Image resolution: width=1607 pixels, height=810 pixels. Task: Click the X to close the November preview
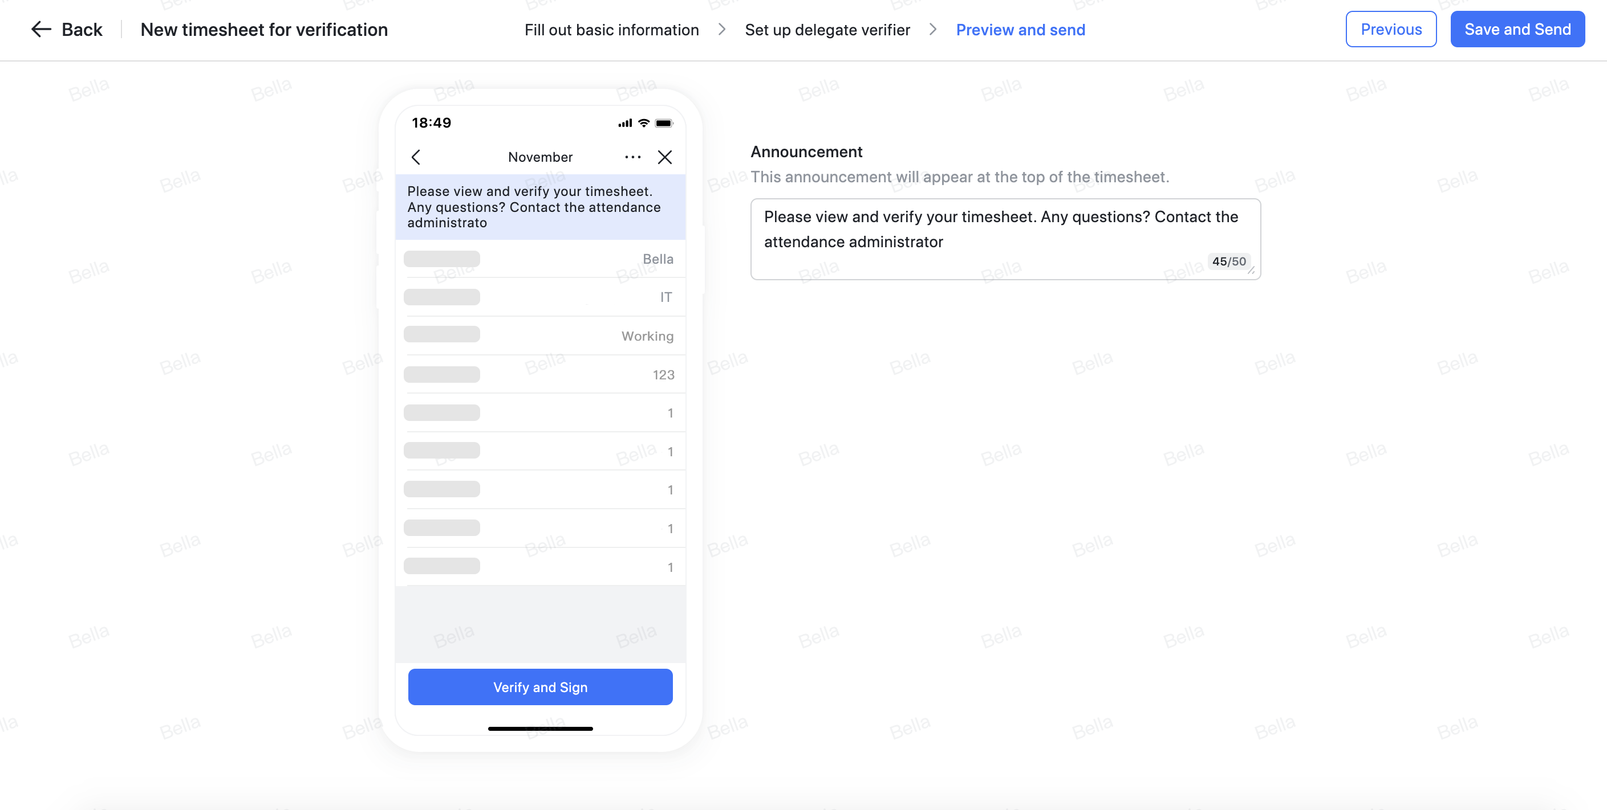pyautogui.click(x=664, y=157)
